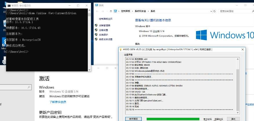Select the 系统 breadcrumb in the address bar
Viewport: 254px width, 121px height.
(153, 11)
